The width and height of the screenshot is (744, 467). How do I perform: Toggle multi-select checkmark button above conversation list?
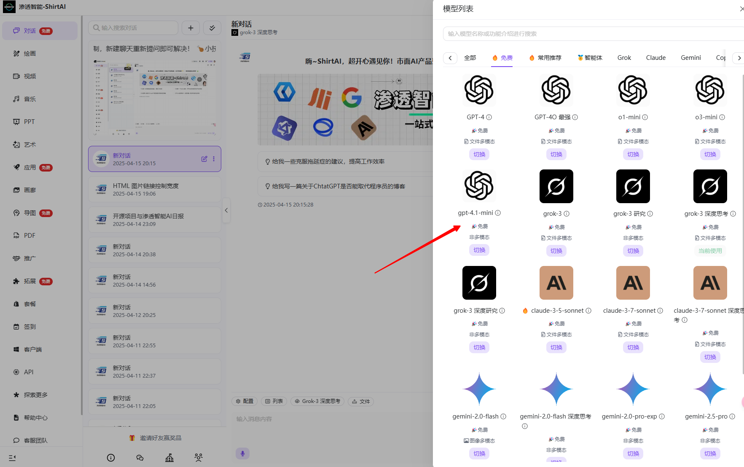point(212,28)
